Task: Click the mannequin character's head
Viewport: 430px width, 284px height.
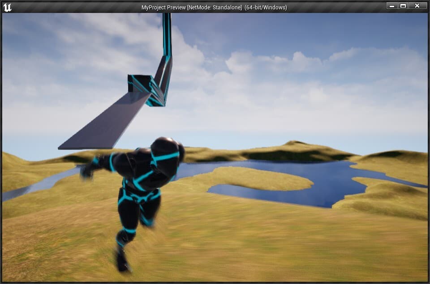Action: [x=167, y=149]
